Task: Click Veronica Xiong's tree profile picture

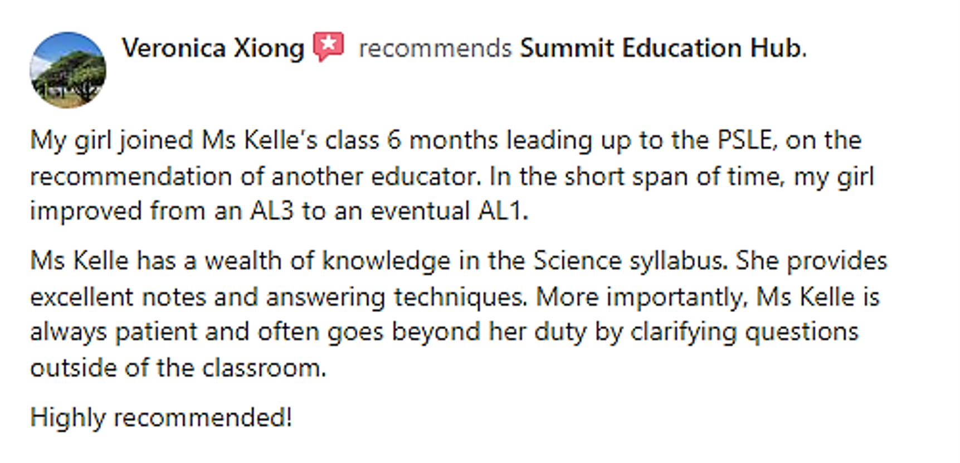Action: 68,70
